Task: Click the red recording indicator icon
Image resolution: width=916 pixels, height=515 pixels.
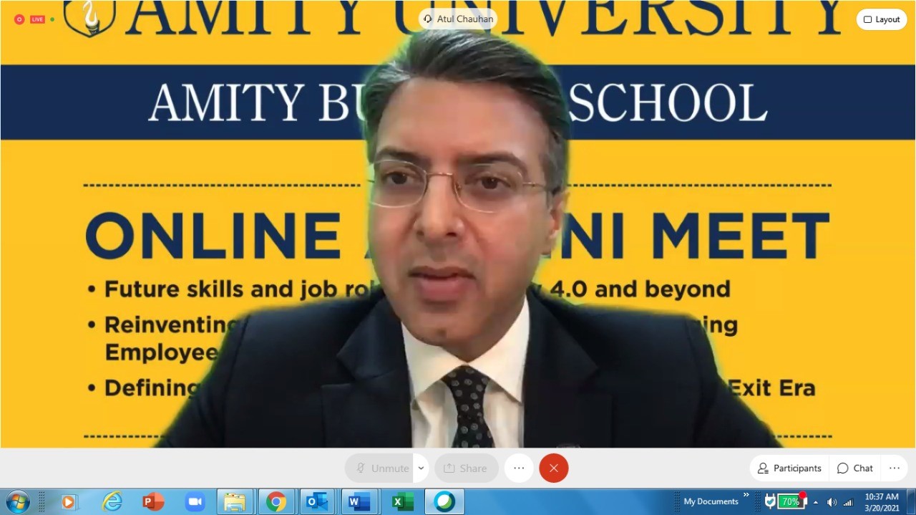Action: [19, 19]
